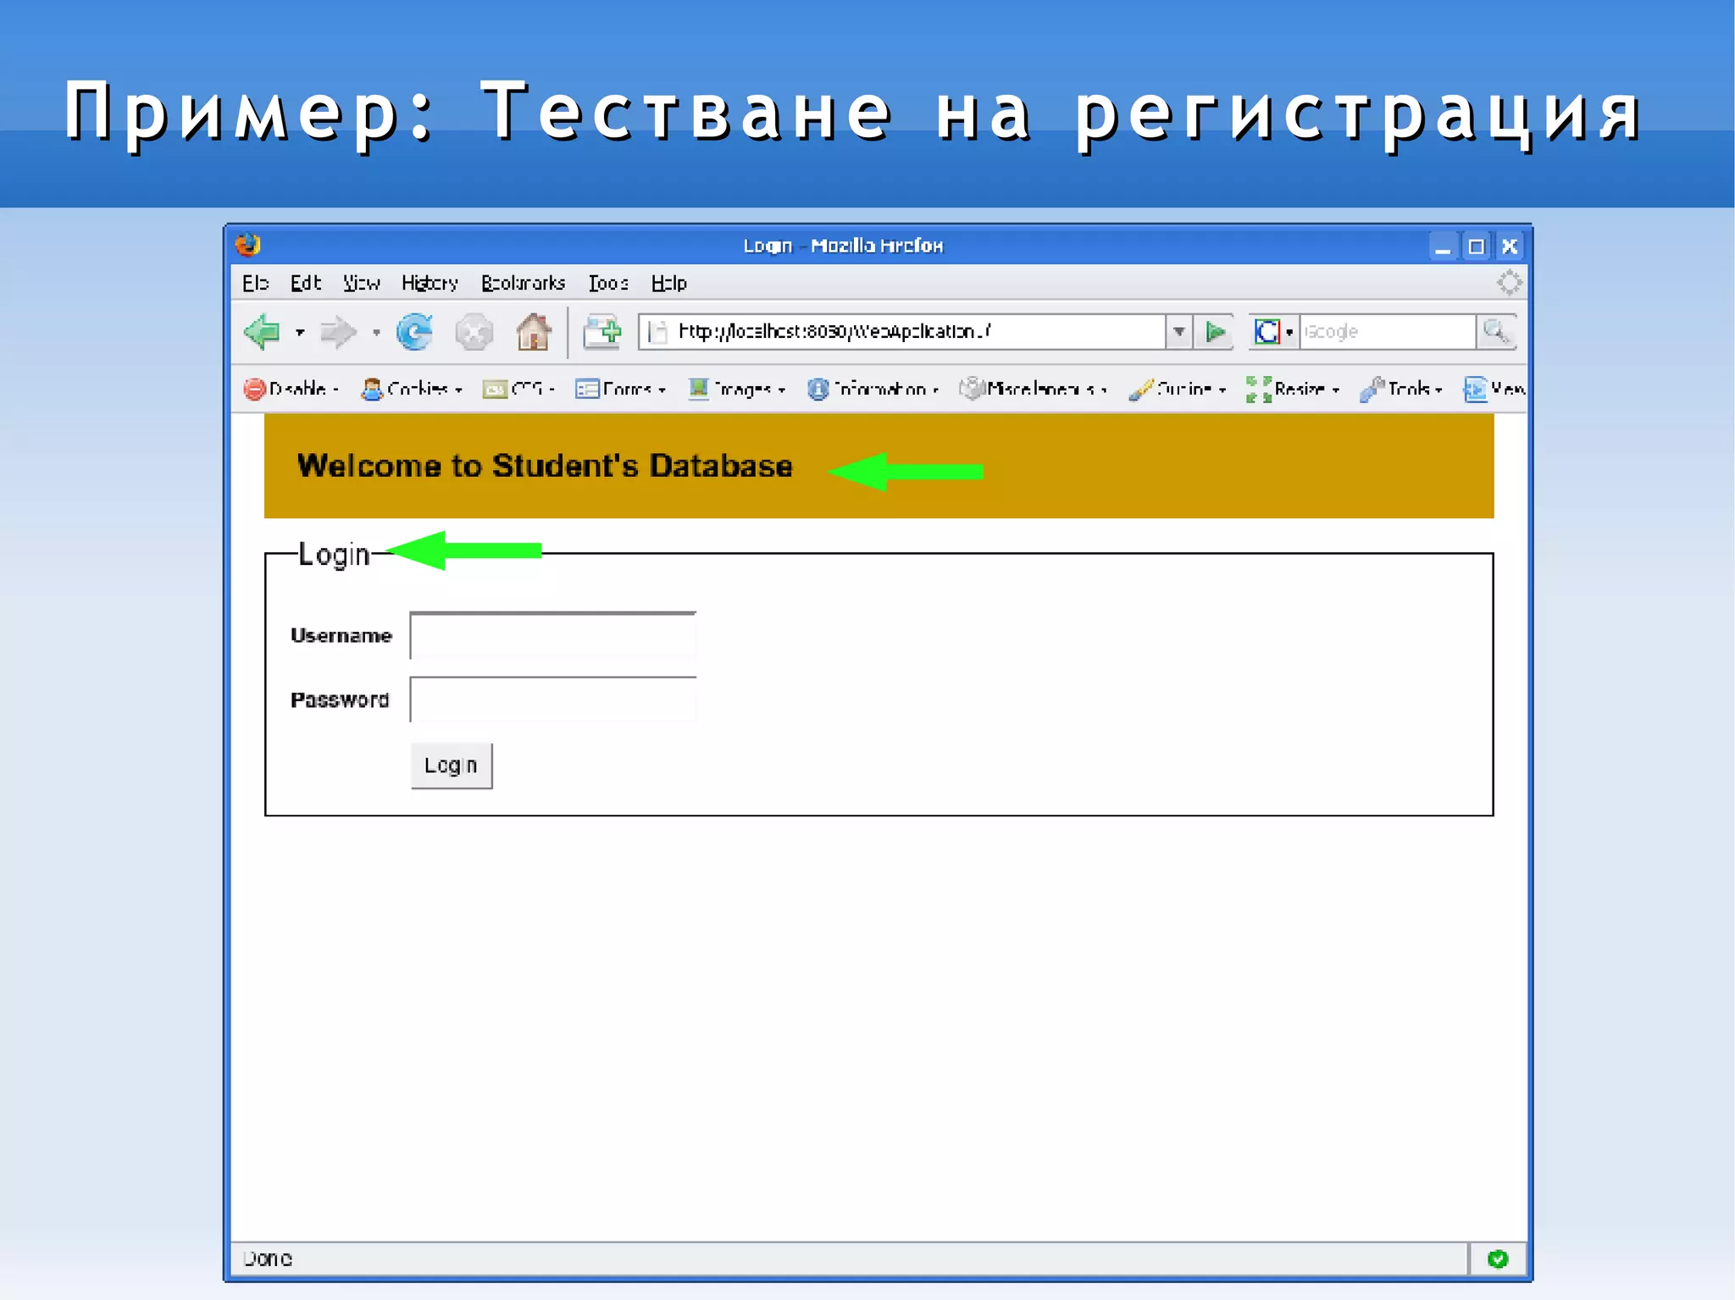Click the Google search box

[x=1387, y=331]
